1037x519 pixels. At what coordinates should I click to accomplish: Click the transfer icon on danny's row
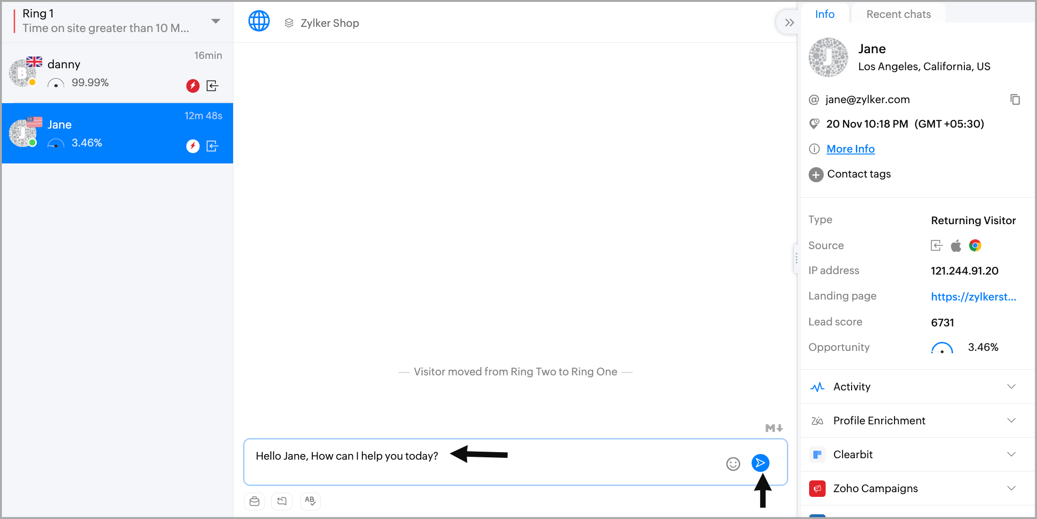click(x=212, y=86)
